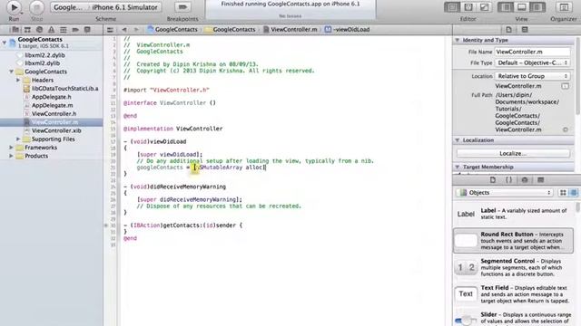Reveal full path in Finder arrow

point(565,129)
